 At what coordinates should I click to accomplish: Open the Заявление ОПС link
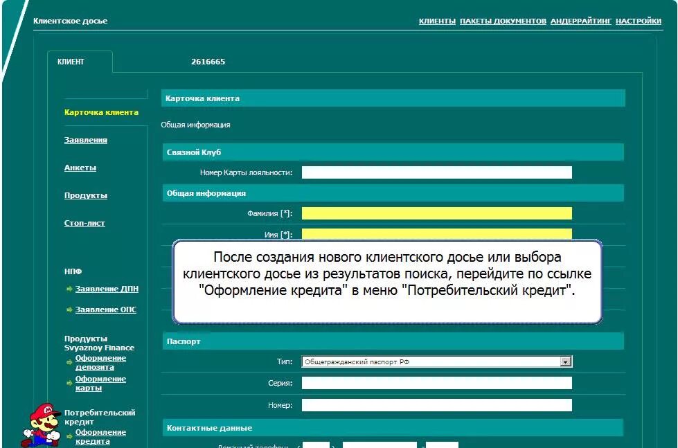pyautogui.click(x=106, y=310)
